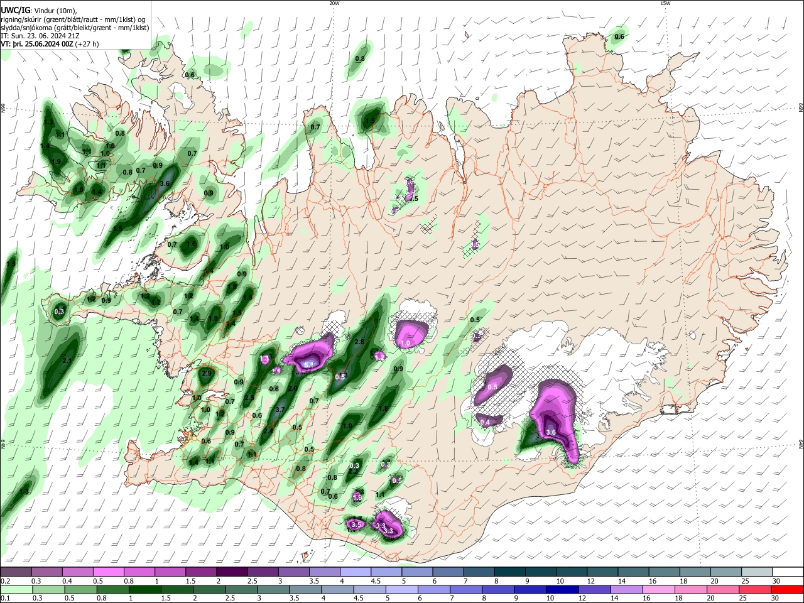Click the '30' label on the upper legend row
The image size is (804, 603).
tap(776, 581)
